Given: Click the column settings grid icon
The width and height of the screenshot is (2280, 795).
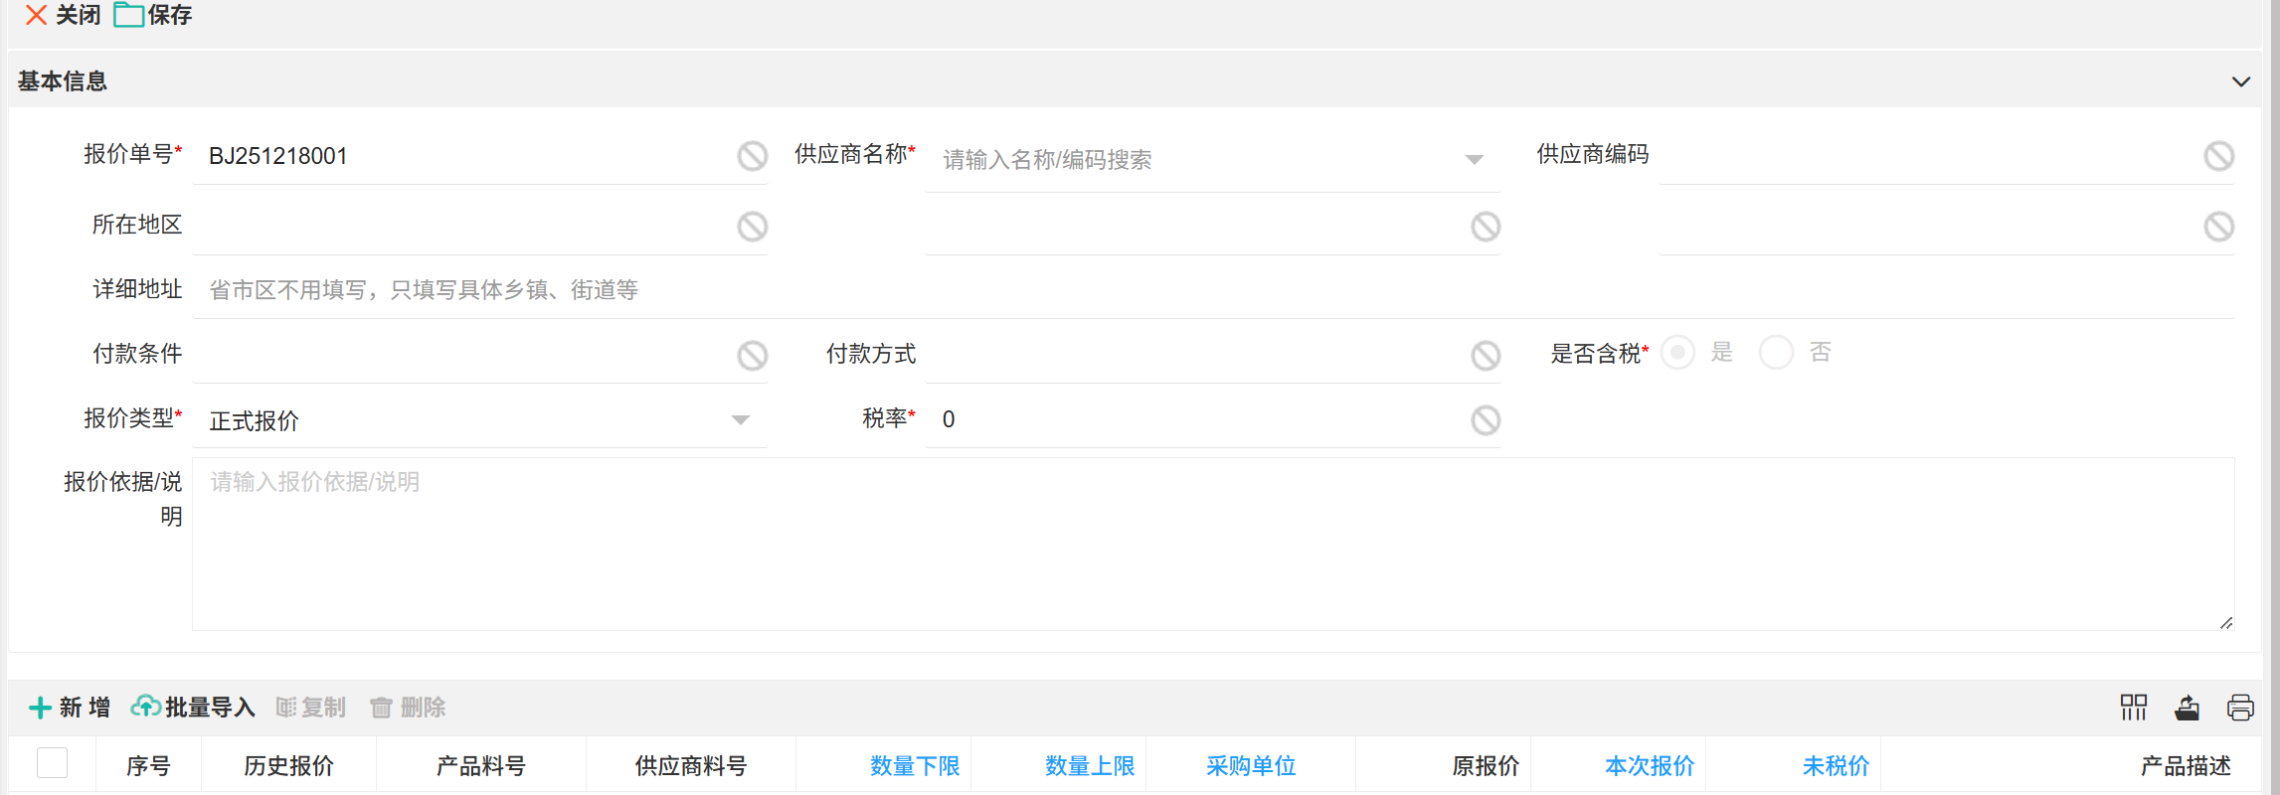Looking at the screenshot, I should click(x=2133, y=708).
